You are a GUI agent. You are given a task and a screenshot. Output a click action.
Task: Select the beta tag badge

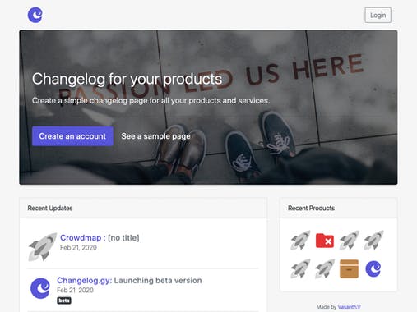(x=64, y=301)
